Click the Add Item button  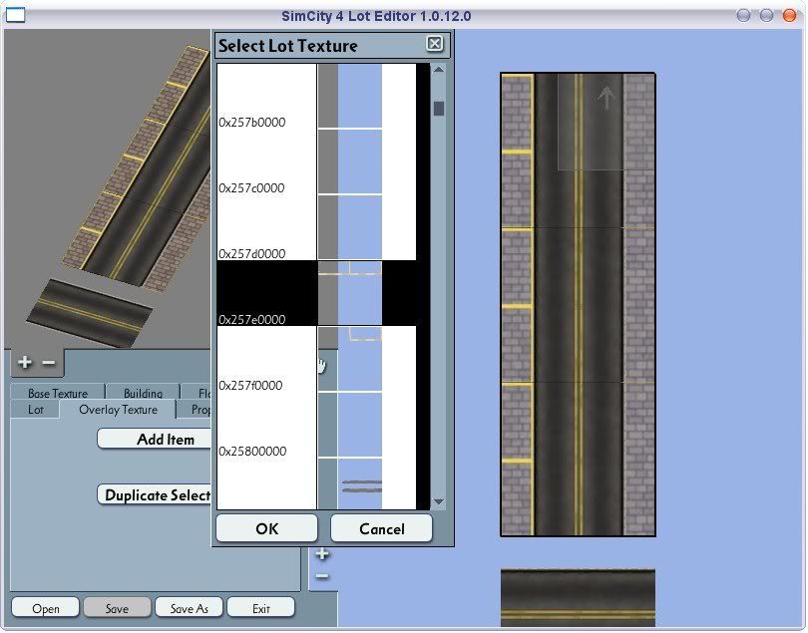(155, 440)
